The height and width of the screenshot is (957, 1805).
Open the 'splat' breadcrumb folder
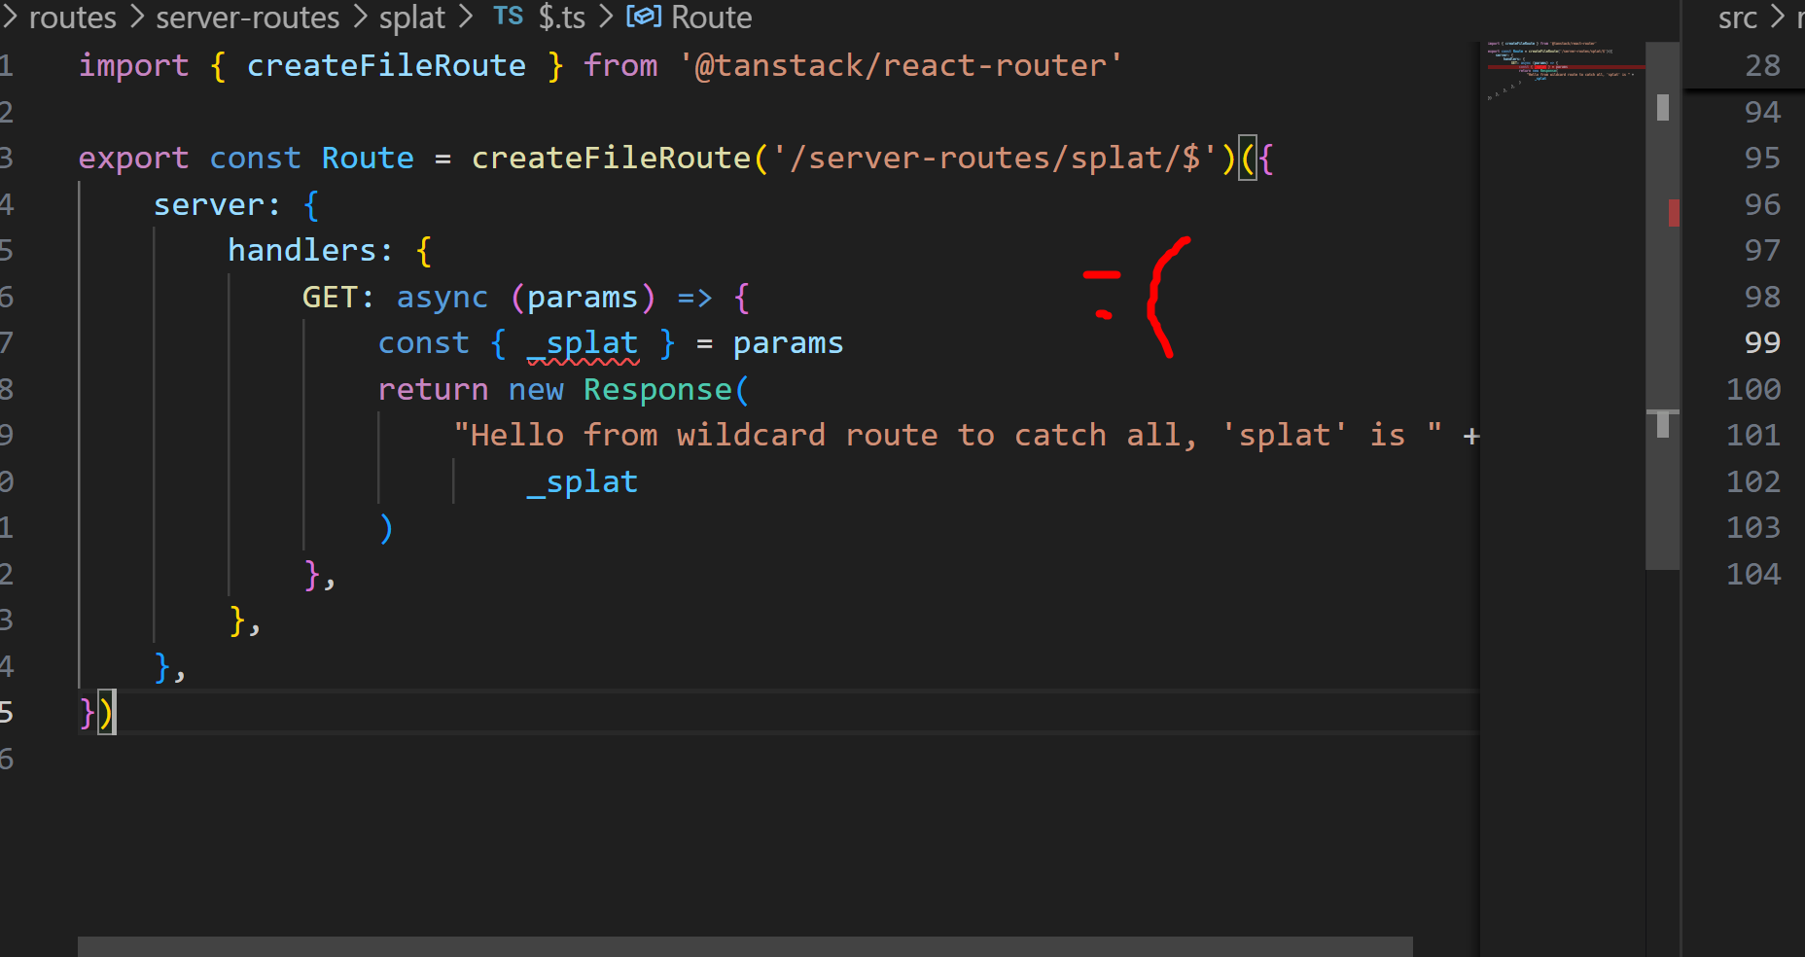tap(412, 18)
